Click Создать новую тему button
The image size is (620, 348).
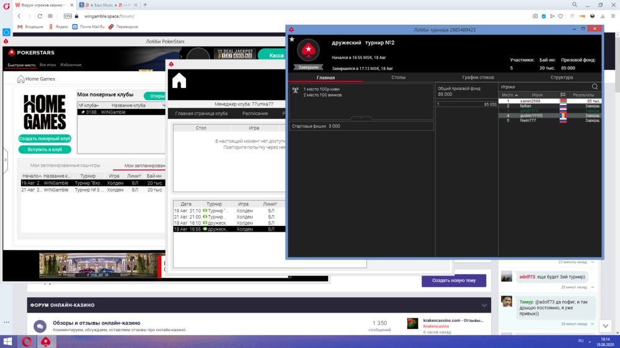454,281
